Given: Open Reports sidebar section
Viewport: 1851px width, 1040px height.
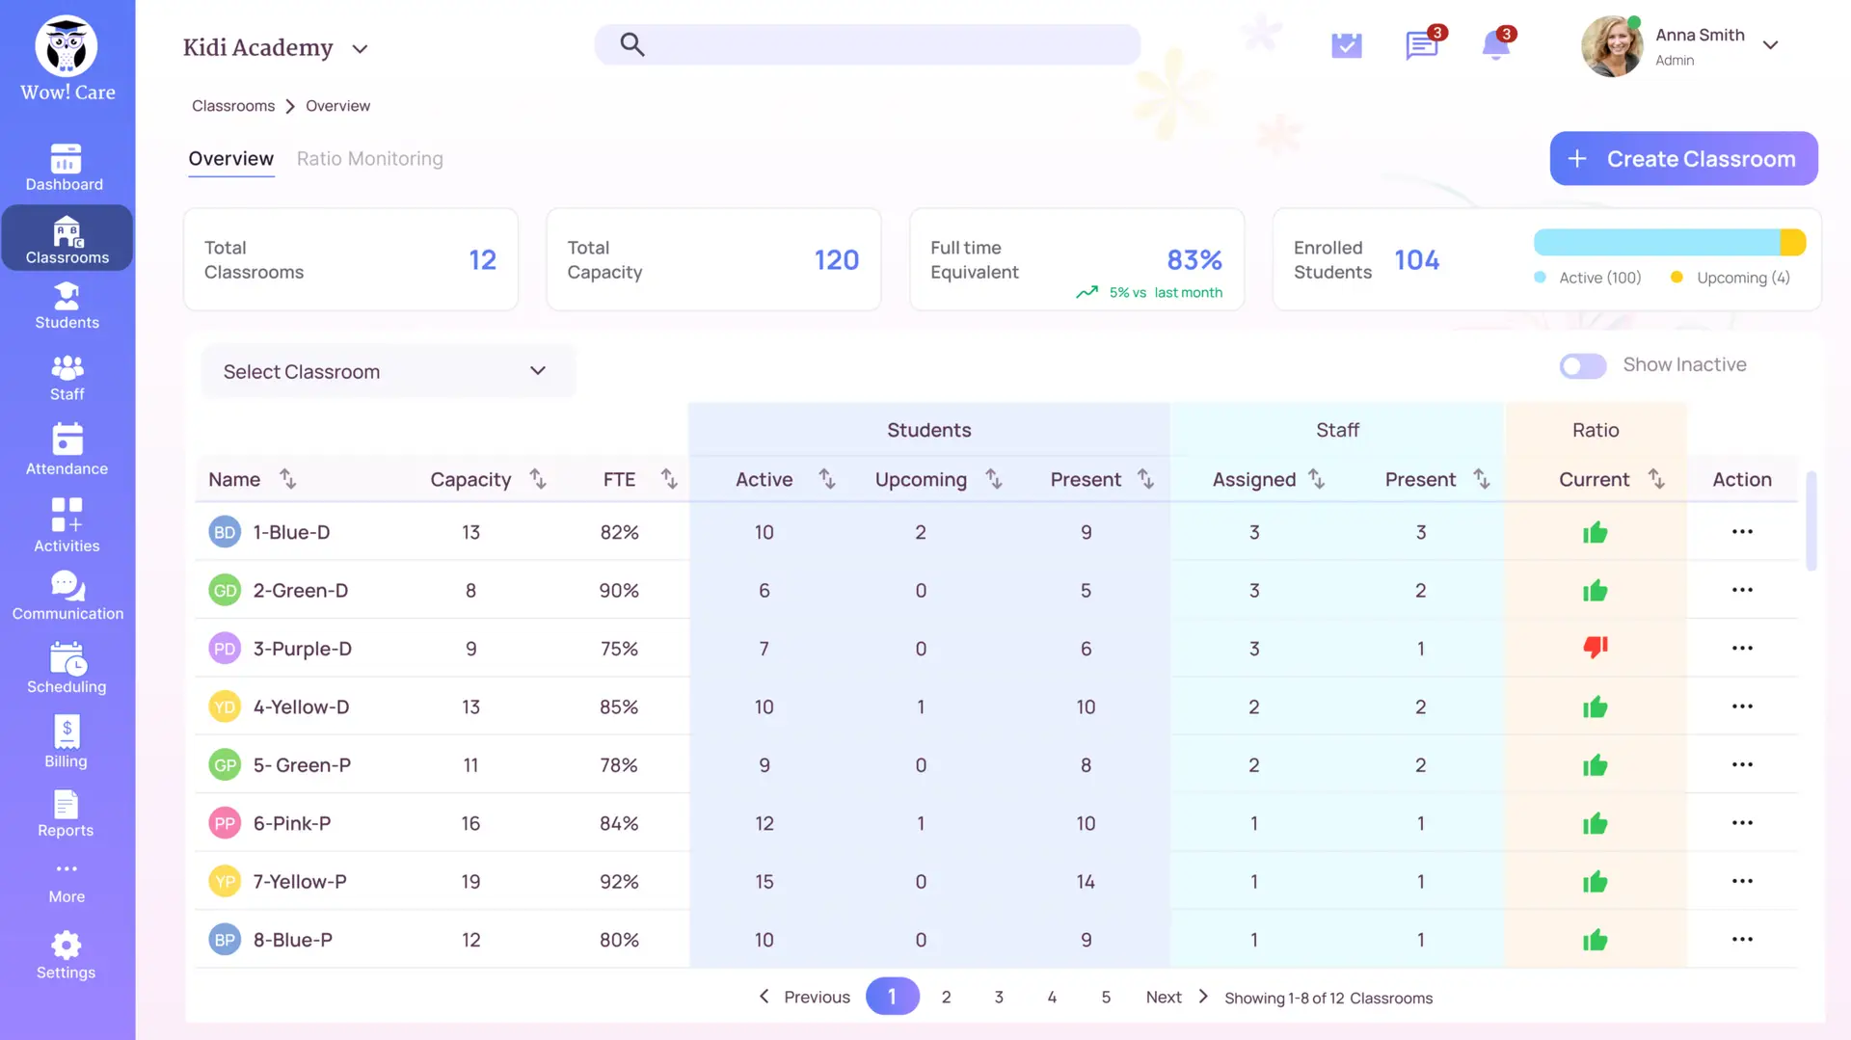Looking at the screenshot, I should click(x=67, y=814).
